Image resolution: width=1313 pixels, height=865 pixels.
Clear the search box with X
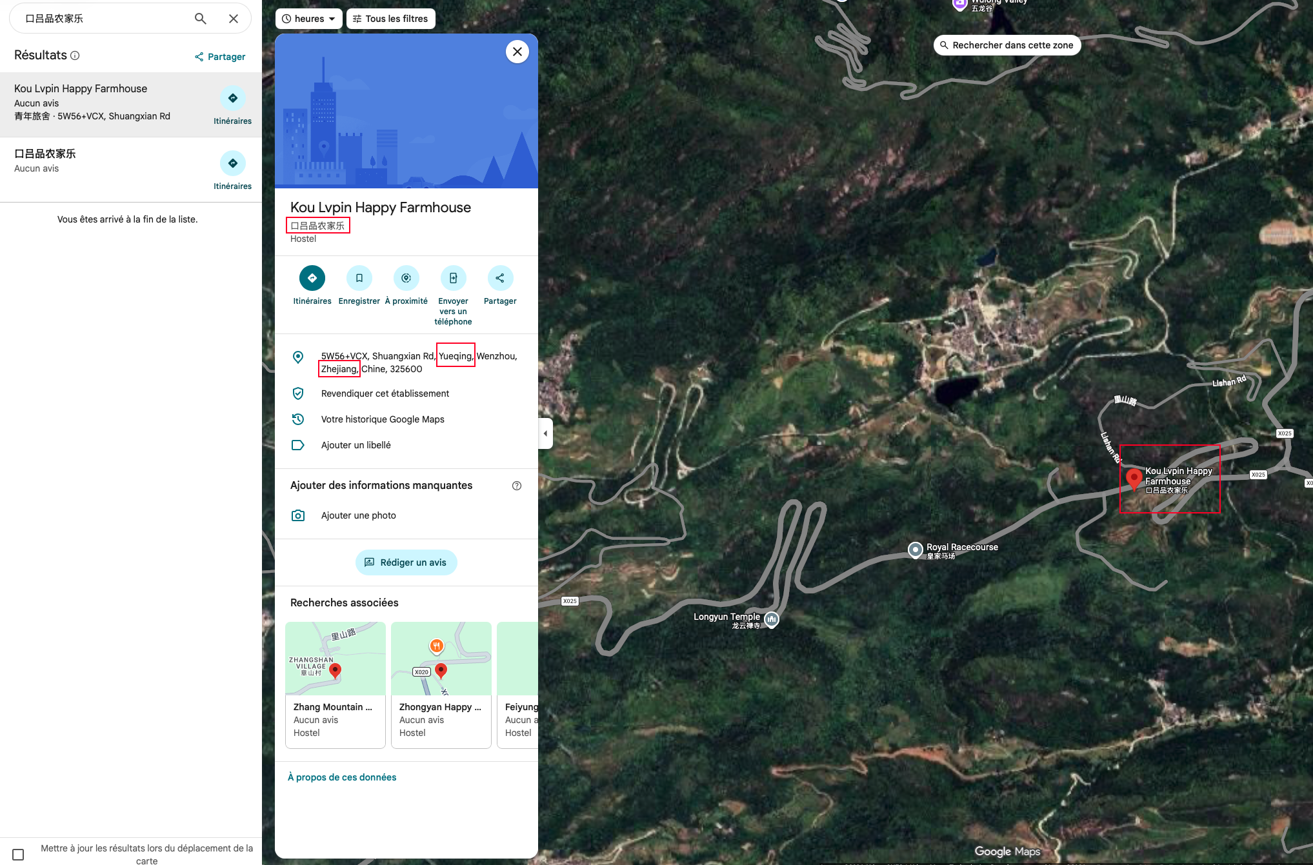click(234, 19)
